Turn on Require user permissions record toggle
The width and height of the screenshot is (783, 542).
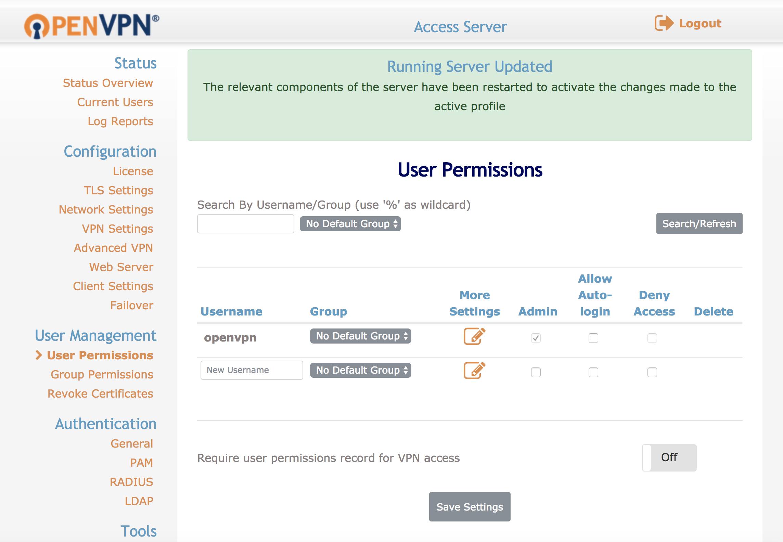pos(669,457)
